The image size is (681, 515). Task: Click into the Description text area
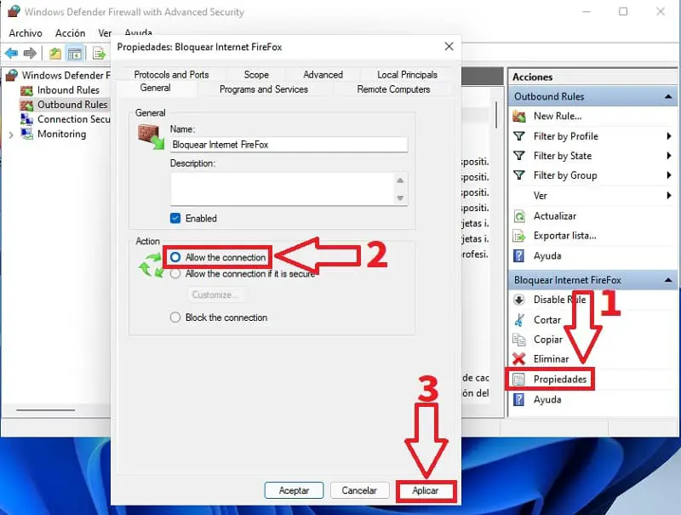coord(283,188)
